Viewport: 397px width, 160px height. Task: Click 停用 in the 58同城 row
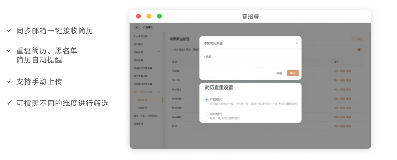(348, 71)
